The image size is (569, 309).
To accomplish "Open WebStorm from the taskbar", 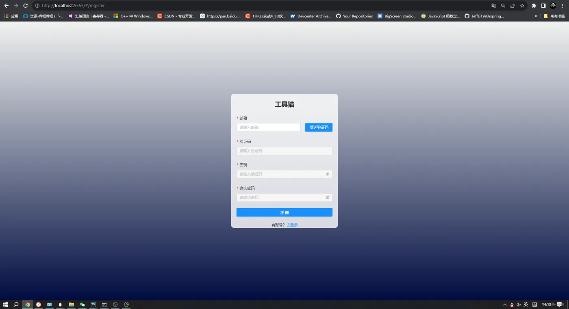I will click(93, 305).
